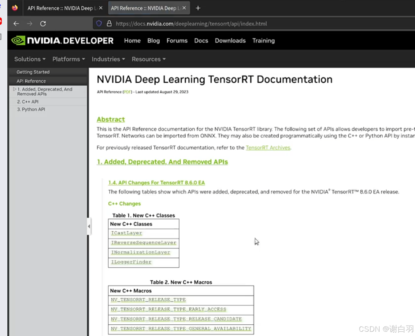The height and width of the screenshot is (336, 415).
Task: Click the page title 'NVIDIA Deep Learning TensorRT Documentation'
Action: pyautogui.click(x=215, y=80)
